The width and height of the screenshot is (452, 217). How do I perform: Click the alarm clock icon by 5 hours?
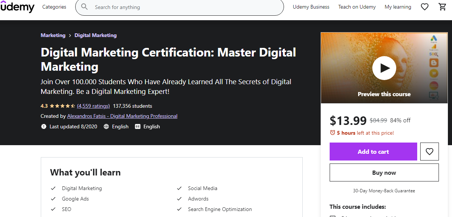tap(333, 133)
